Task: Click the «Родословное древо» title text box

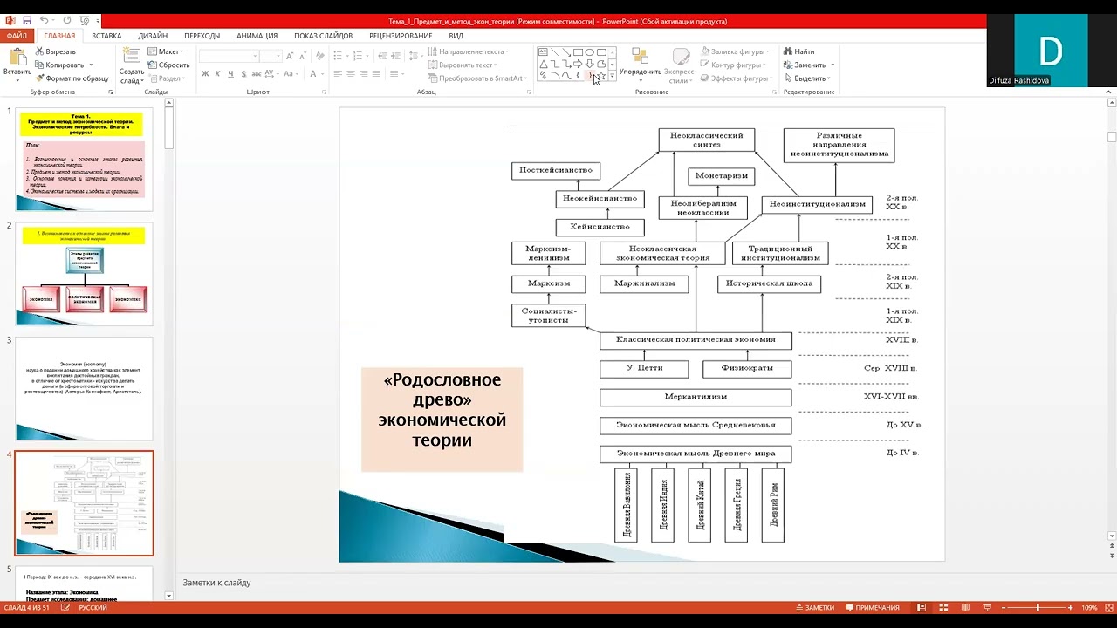Action: (442, 420)
